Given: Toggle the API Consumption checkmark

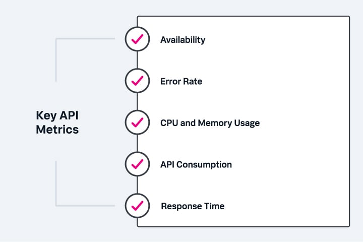Looking at the screenshot, I should click(x=137, y=164).
